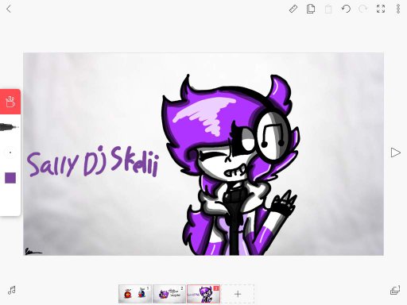Viewport: 407px width, 305px height.
Task: Open the purple color swatch
Action: click(10, 178)
